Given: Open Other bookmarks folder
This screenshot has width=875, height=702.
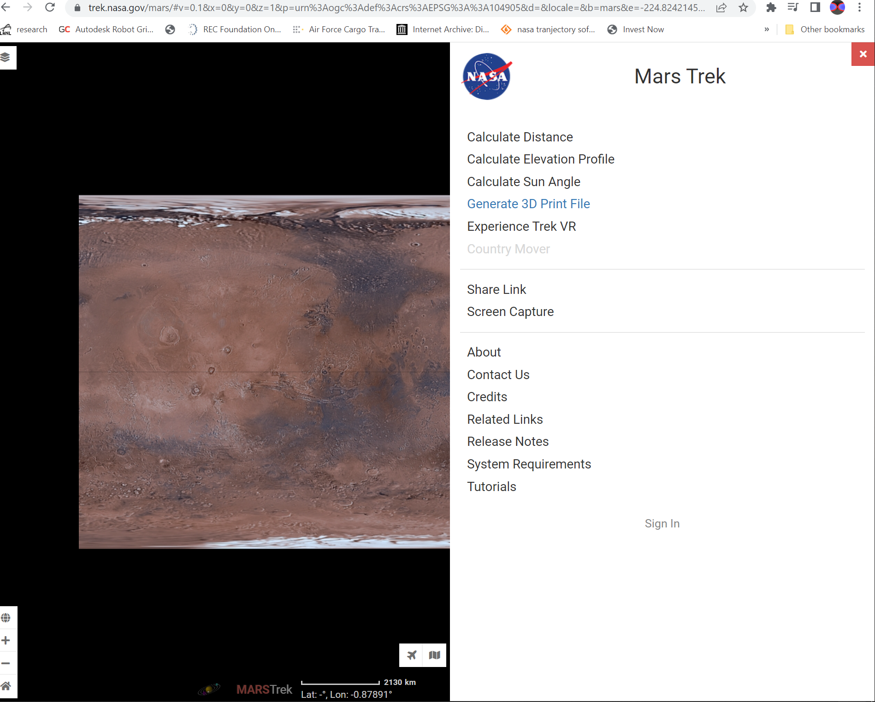Looking at the screenshot, I should [825, 29].
